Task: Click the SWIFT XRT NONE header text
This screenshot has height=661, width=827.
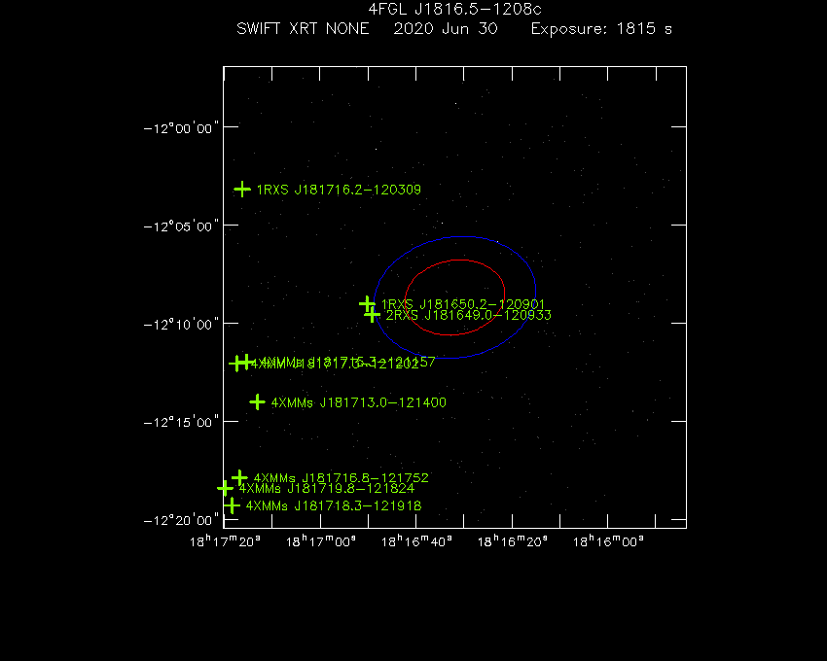Action: pos(303,29)
